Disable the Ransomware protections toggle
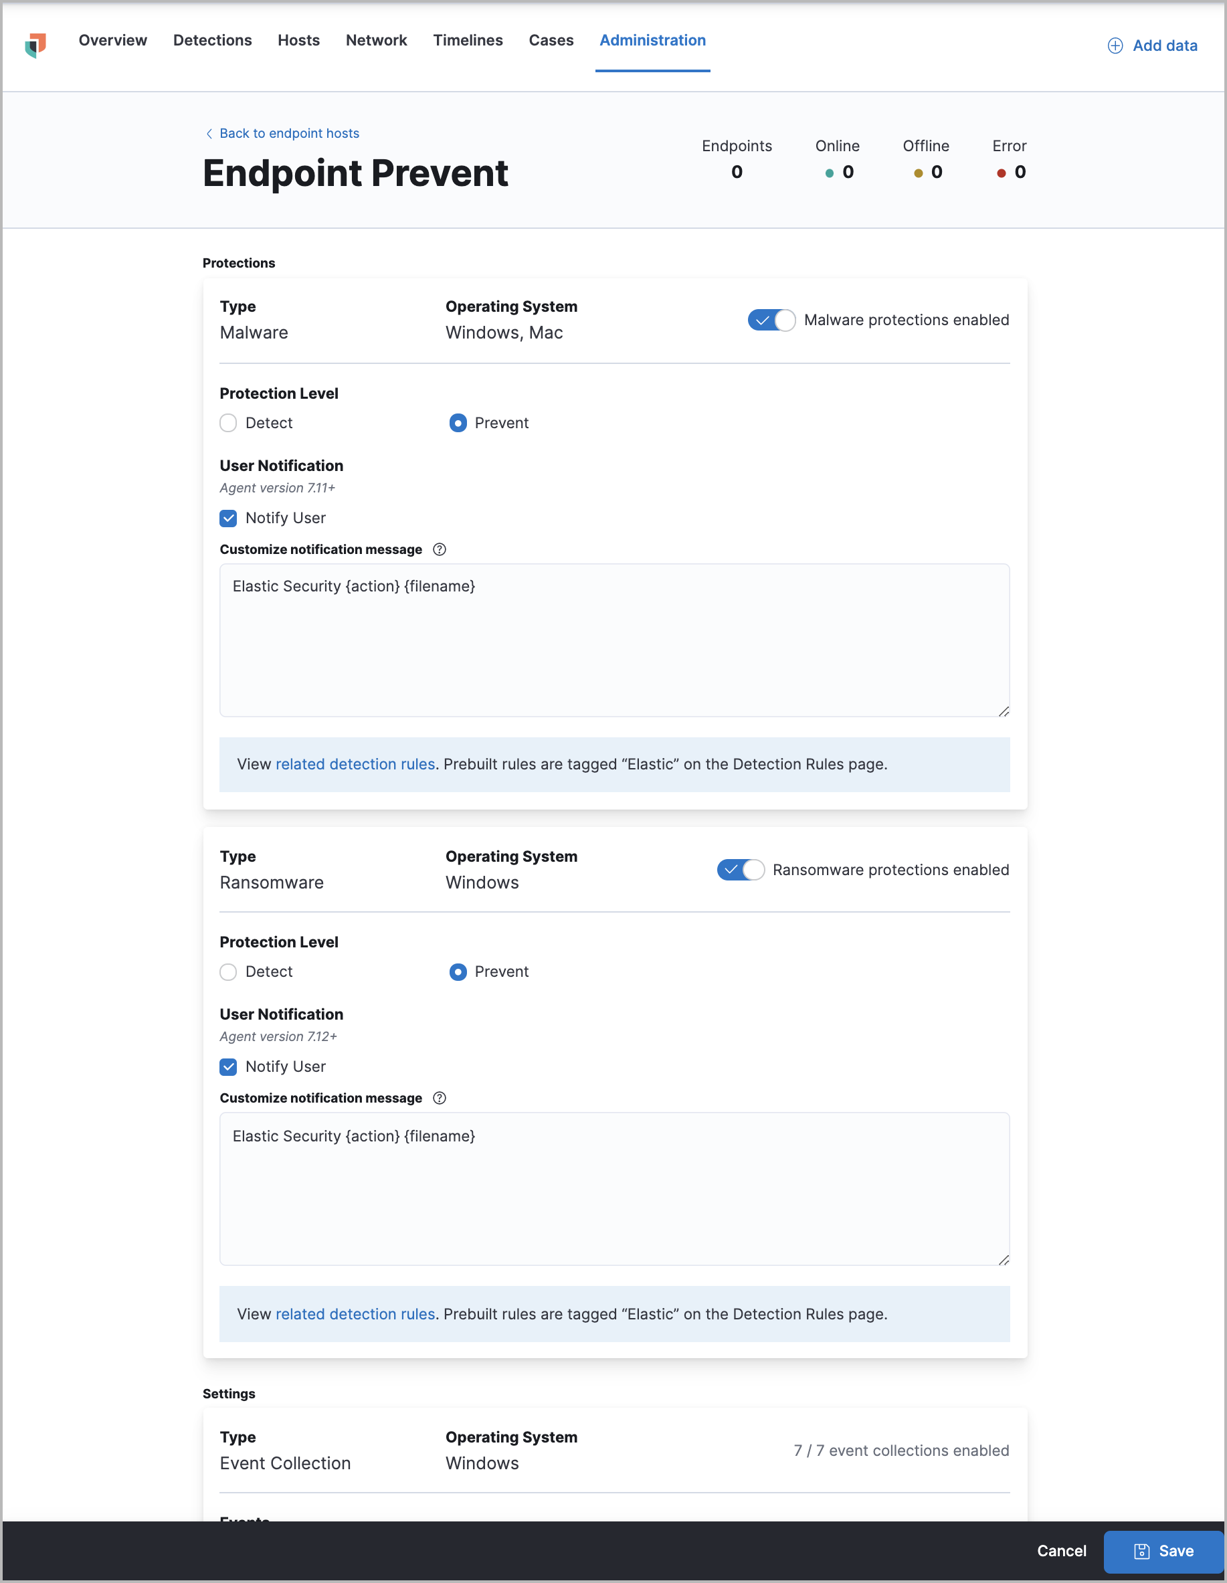The width and height of the screenshot is (1227, 1583). (740, 870)
